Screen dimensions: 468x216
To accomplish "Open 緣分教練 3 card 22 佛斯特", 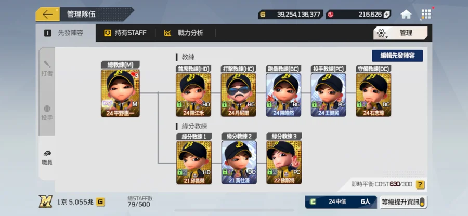I will click(x=284, y=162).
